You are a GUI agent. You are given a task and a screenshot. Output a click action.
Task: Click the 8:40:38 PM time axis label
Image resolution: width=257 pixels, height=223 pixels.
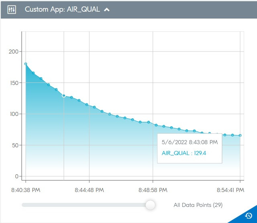(x=26, y=190)
